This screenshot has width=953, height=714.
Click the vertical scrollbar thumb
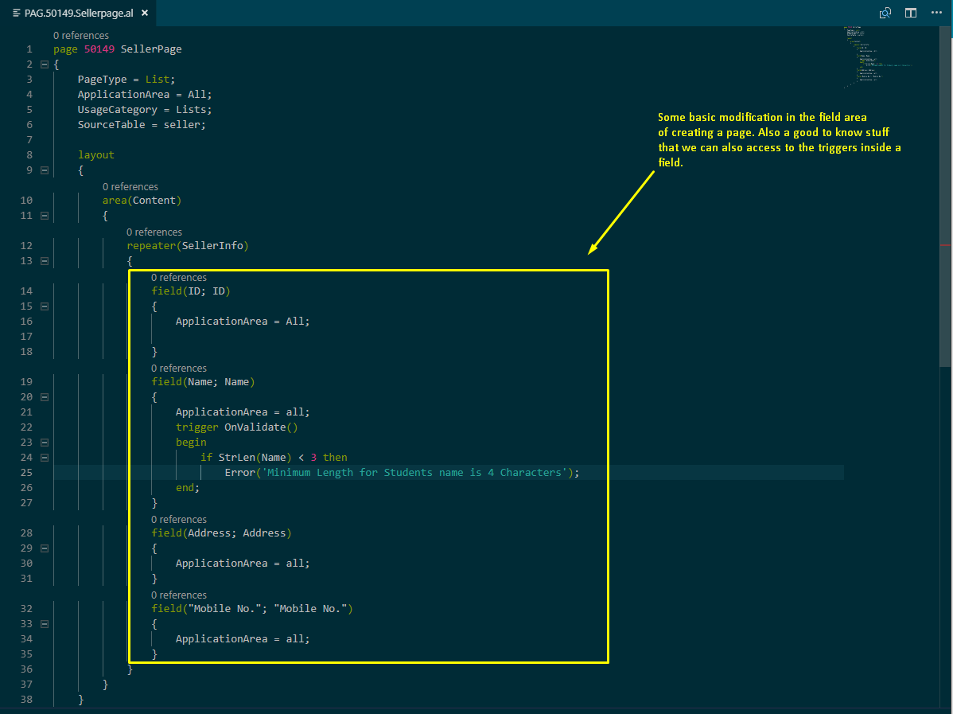click(946, 197)
